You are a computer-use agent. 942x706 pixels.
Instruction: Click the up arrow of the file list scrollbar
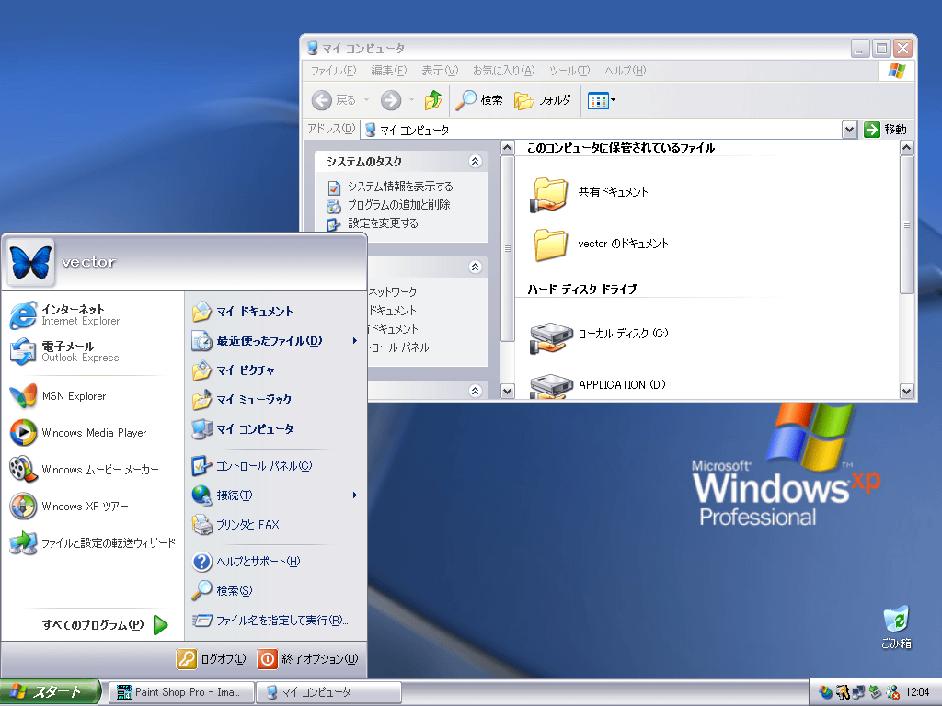906,148
